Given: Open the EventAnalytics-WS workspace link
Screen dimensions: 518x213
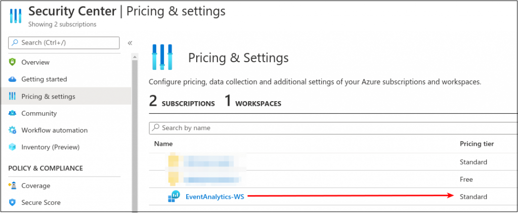Looking at the screenshot, I should tap(214, 197).
